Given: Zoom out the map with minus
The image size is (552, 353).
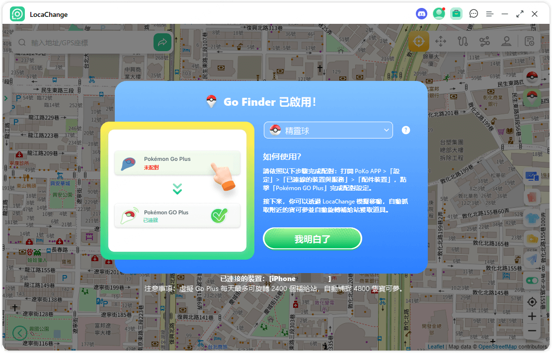Looking at the screenshot, I should [532, 331].
